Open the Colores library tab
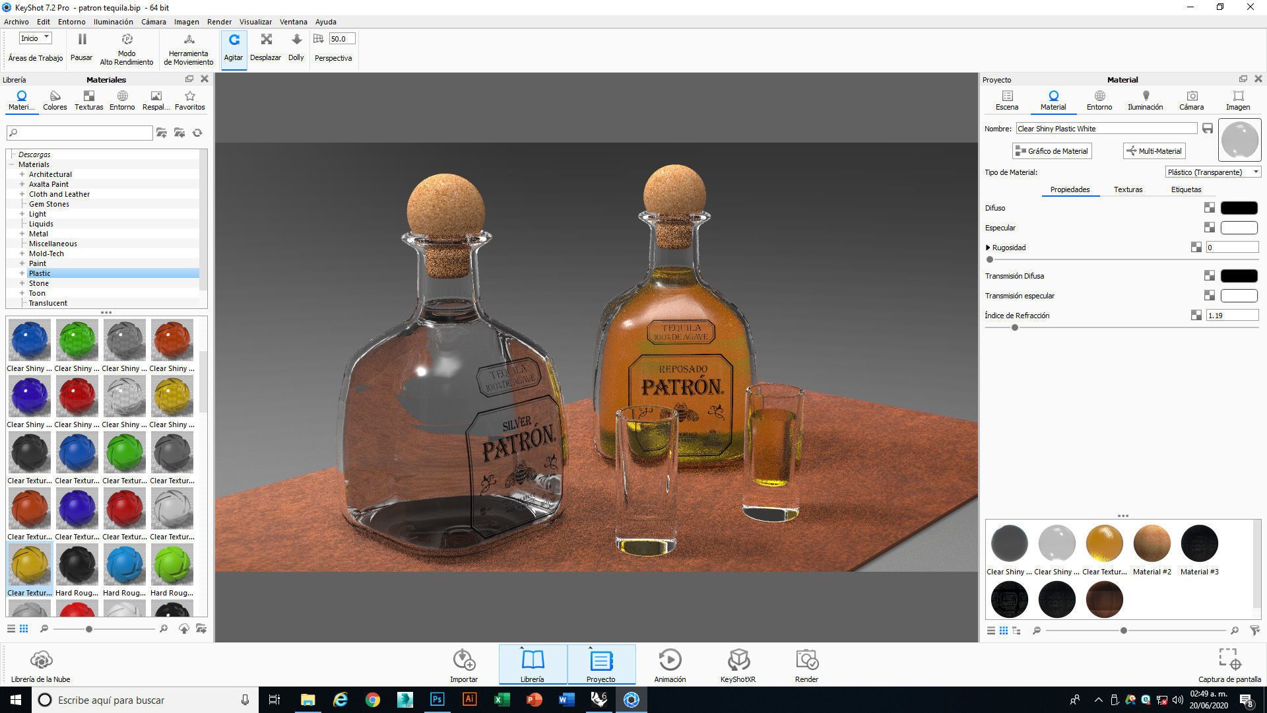The width and height of the screenshot is (1267, 713). (x=55, y=100)
